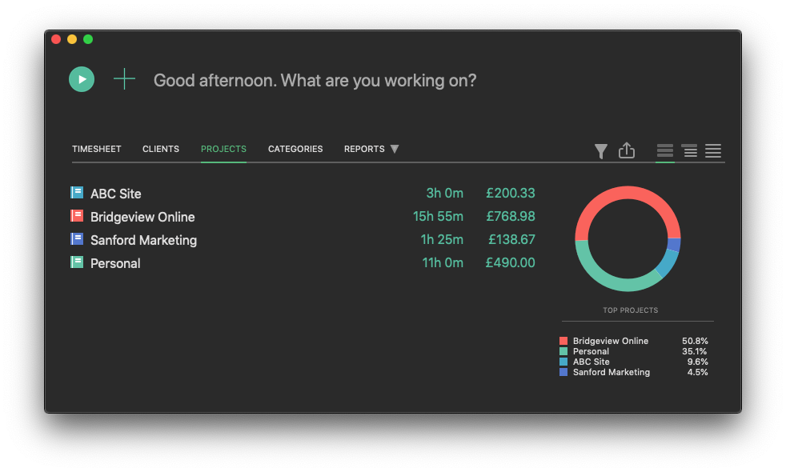
Task: Go to the Categories tab
Action: click(x=295, y=149)
